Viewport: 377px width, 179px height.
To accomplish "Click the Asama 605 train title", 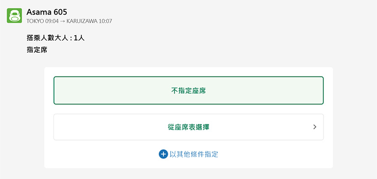I will click(47, 12).
